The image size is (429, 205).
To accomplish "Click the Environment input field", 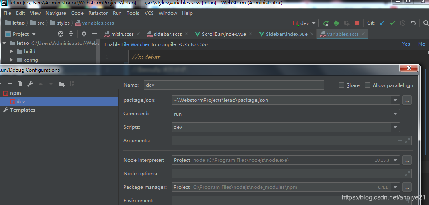I will (x=292, y=200).
